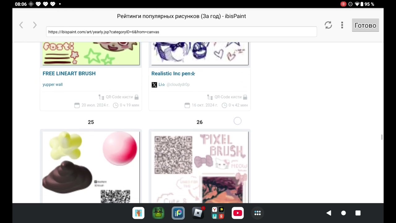Open the FREE LINEART BRUSH thumbnail image
The width and height of the screenshot is (396, 223).
[x=91, y=54]
